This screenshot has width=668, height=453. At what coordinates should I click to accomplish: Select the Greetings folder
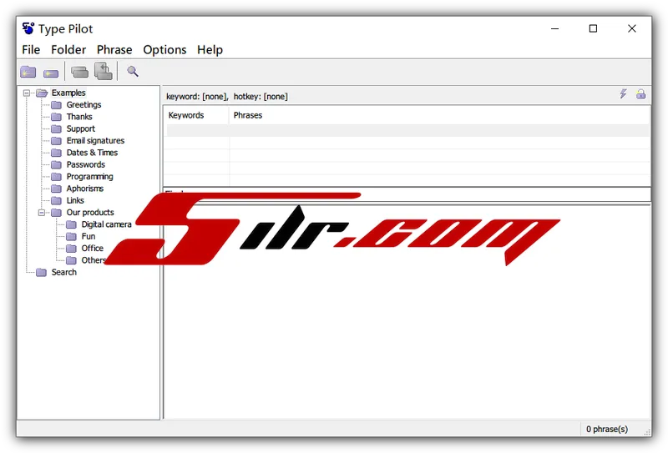pos(84,105)
